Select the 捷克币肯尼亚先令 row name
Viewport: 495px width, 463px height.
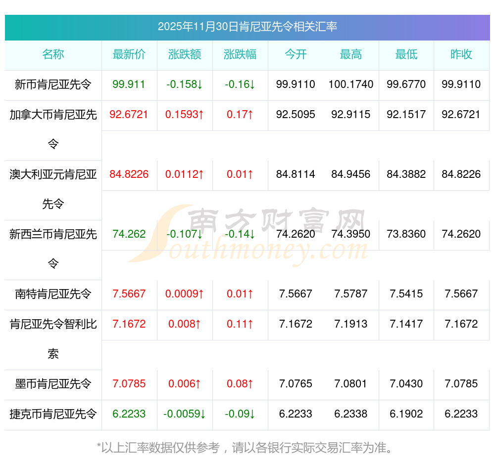point(53,414)
